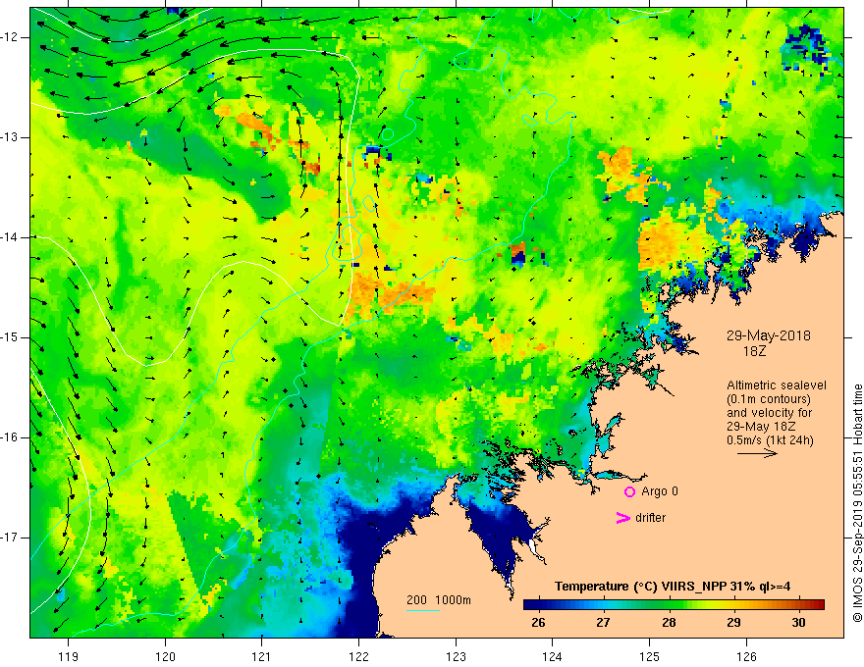
Task: Click the 0.5m/s velocity scale arrow
Action: coord(757,453)
